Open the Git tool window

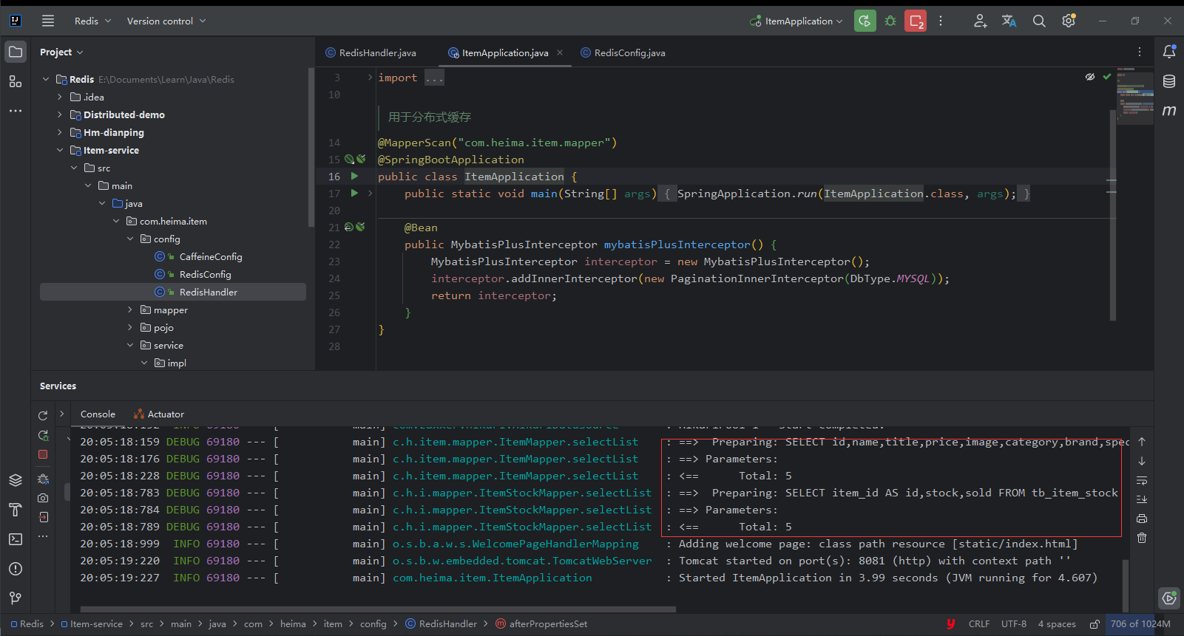pyautogui.click(x=16, y=598)
